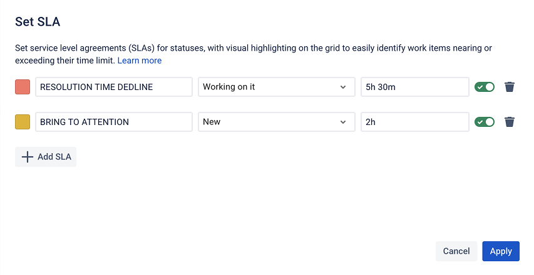The image size is (534, 275).
Task: Turn off the BRING TO ATTENTION toggle
Action: click(x=485, y=122)
